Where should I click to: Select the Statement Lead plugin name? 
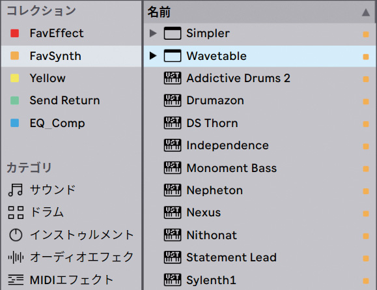(232, 257)
